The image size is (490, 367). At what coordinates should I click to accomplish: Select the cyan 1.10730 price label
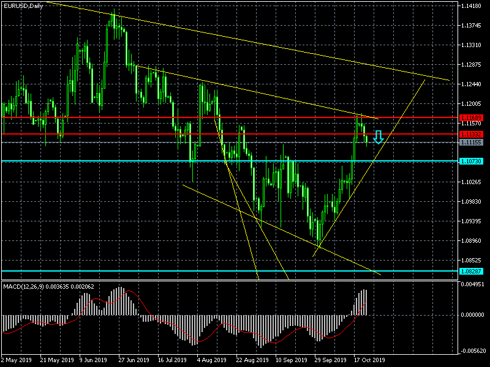[x=471, y=161]
